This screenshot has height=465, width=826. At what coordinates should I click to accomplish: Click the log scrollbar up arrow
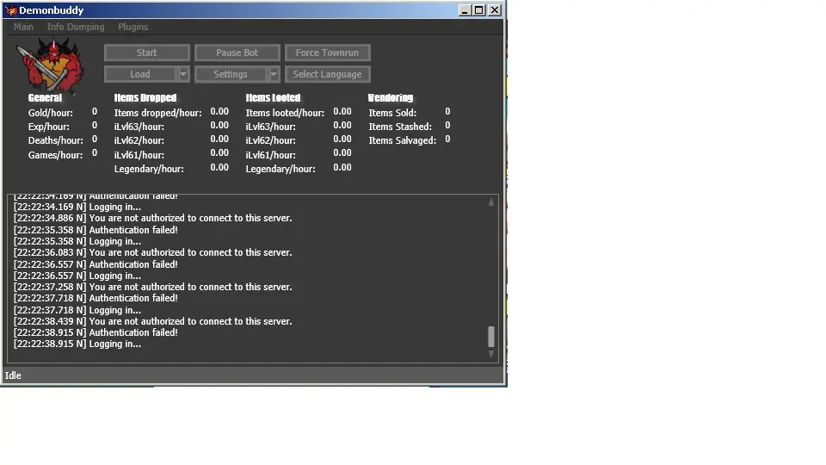[491, 201]
